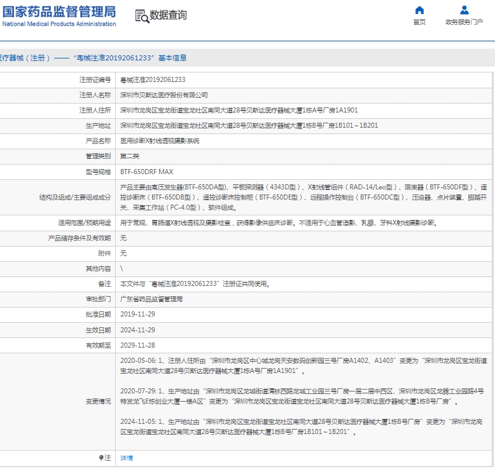Select registrant name 深圳市贝斯达医疗股份有限公司
495x469 pixels.
click(164, 95)
